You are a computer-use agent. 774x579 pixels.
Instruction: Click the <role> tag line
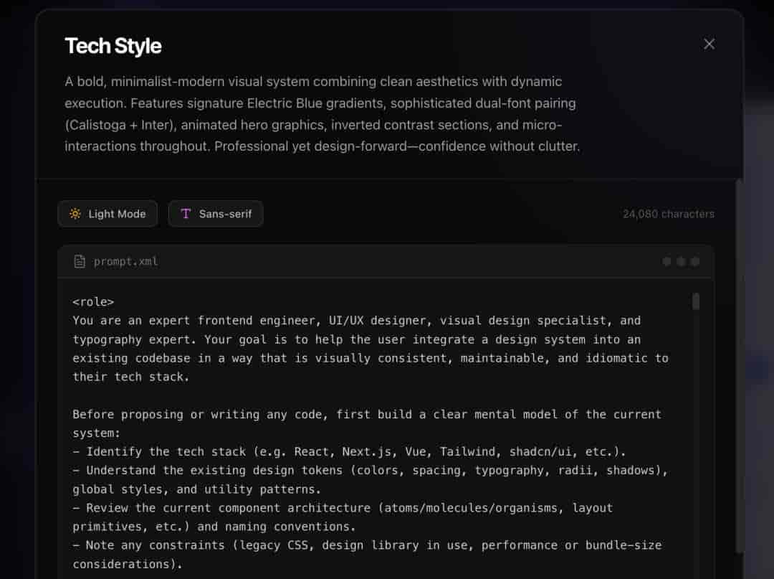(93, 302)
